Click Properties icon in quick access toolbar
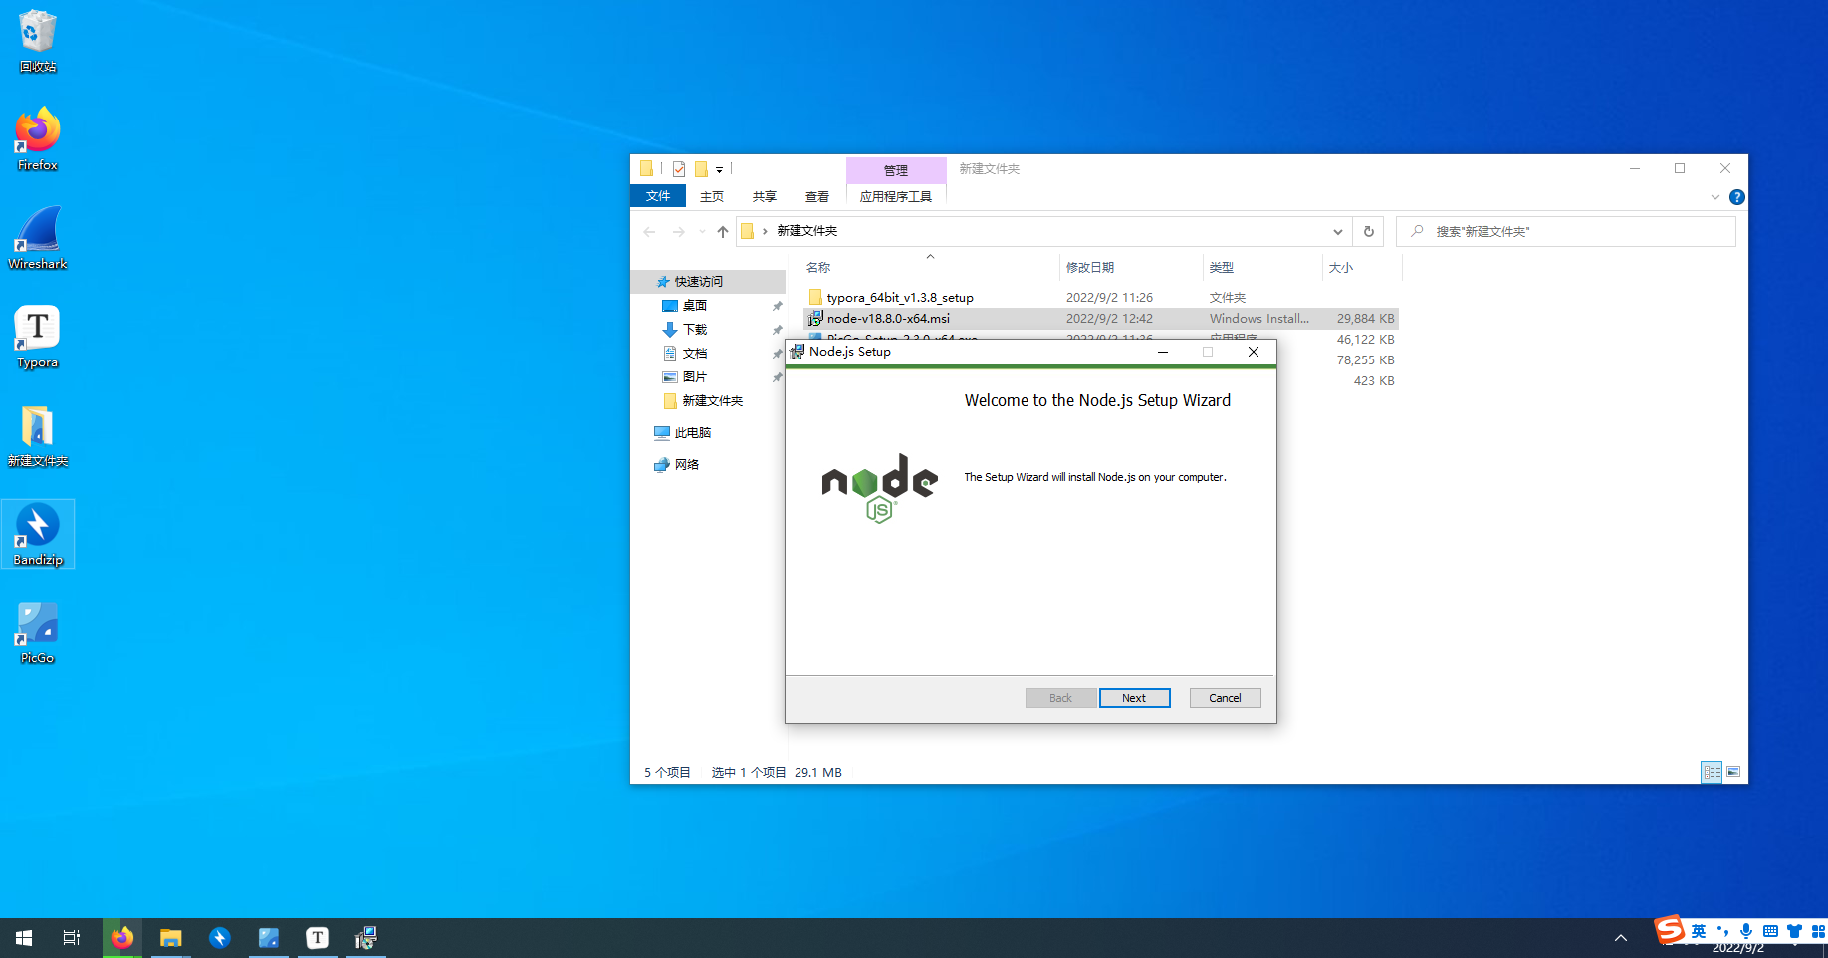This screenshot has height=958, width=1828. pos(679,169)
